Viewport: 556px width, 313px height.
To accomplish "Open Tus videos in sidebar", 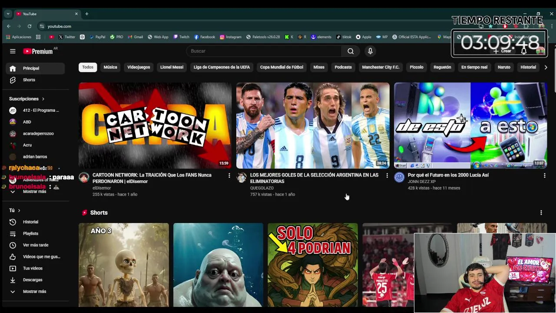I will click(35, 268).
